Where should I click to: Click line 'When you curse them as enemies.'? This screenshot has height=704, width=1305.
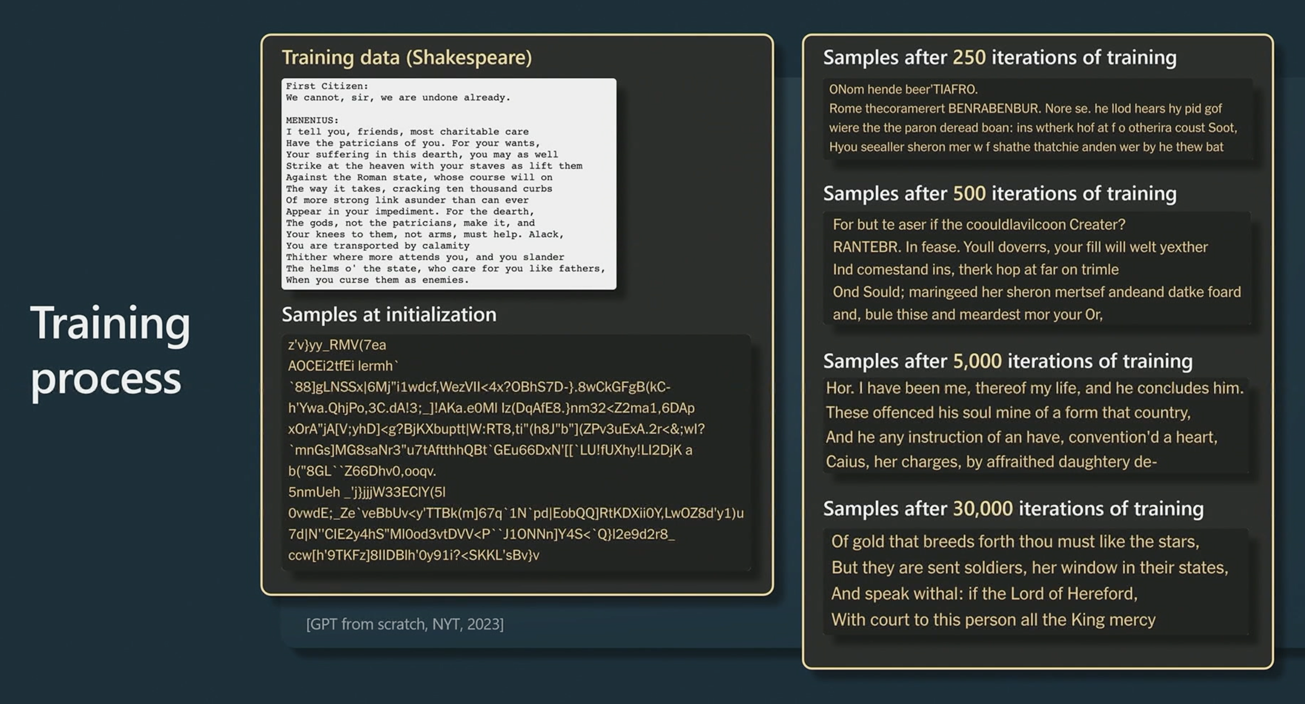[377, 280]
